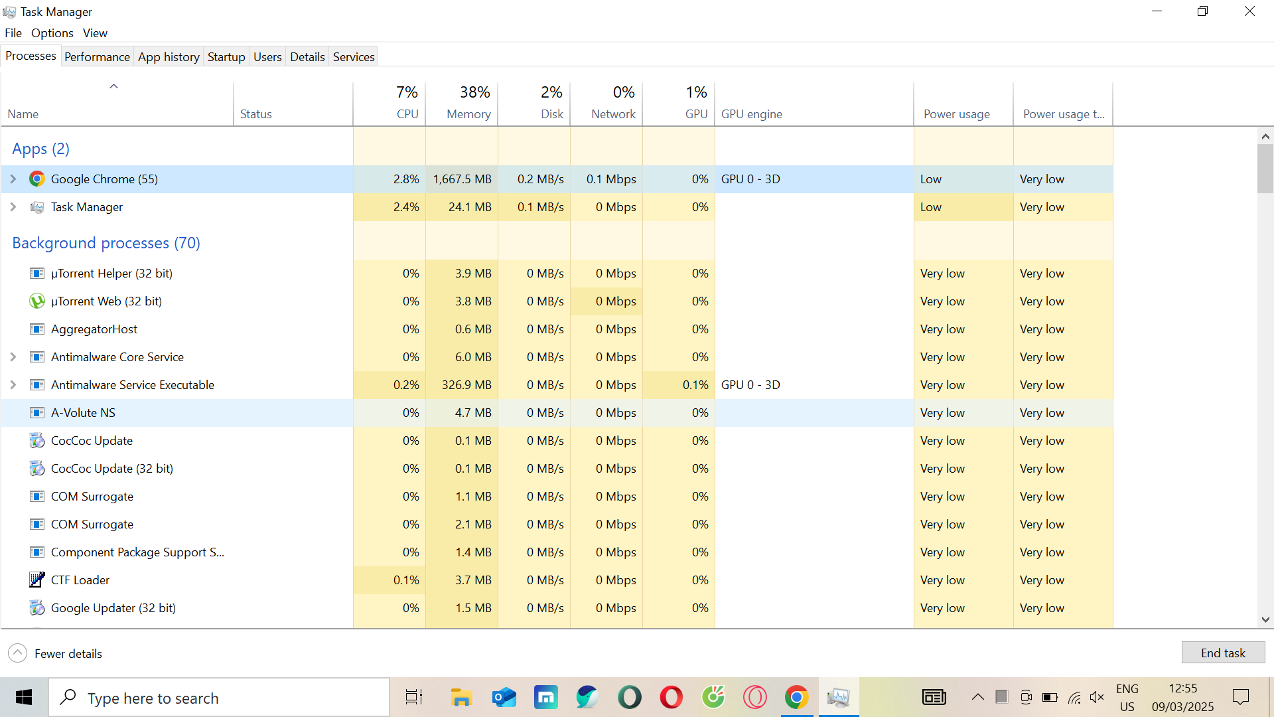Click the CocCoc Update icon

[37, 441]
